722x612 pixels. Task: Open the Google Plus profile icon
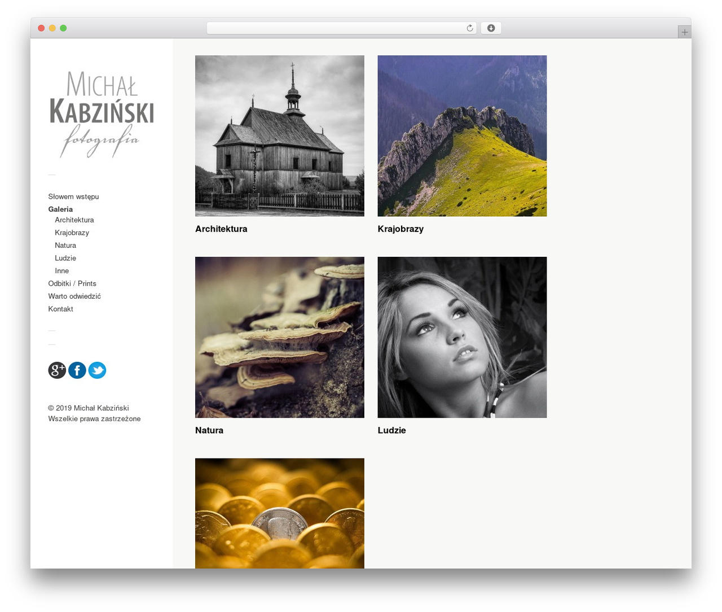[x=57, y=370]
